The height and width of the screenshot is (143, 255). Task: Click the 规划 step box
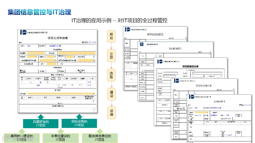tap(111, 36)
